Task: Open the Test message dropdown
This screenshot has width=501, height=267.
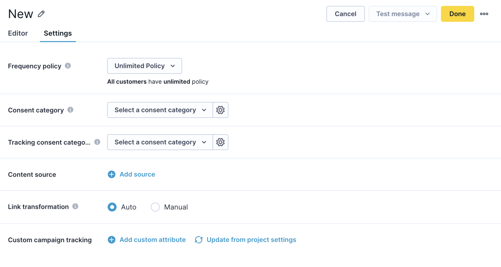Action: (x=403, y=14)
